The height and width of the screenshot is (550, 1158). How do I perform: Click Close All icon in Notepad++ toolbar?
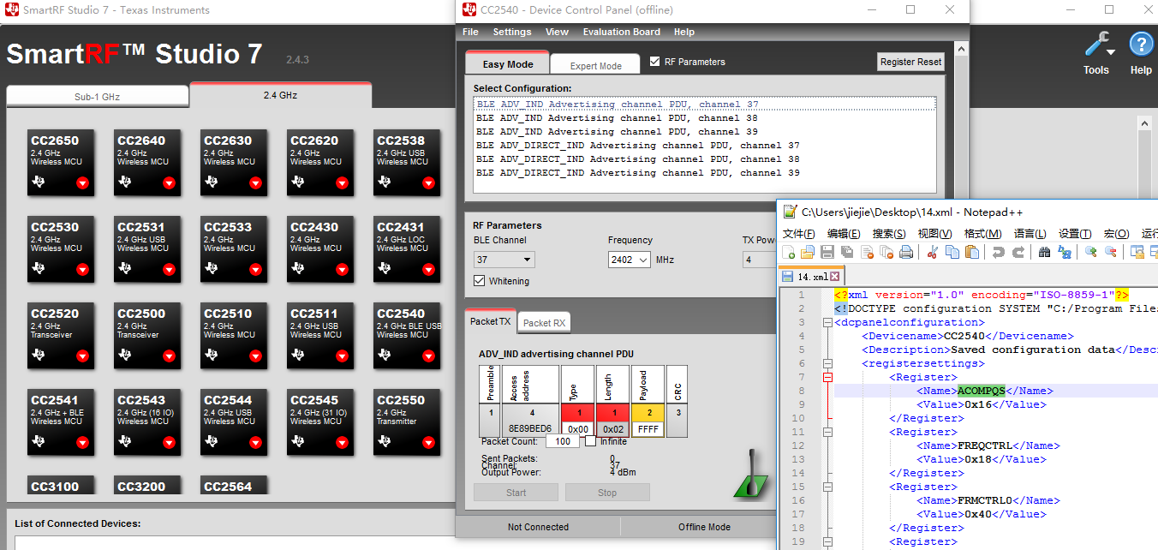pos(886,252)
